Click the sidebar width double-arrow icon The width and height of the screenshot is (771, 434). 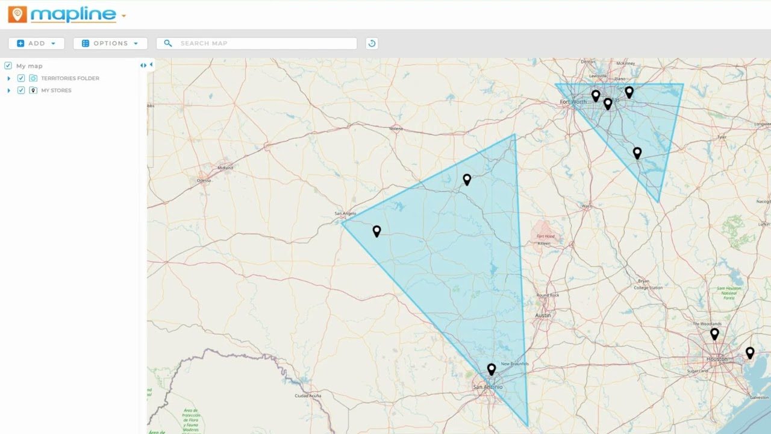coord(143,65)
